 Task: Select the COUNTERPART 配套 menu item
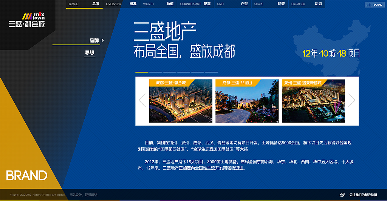(x=195, y=4)
